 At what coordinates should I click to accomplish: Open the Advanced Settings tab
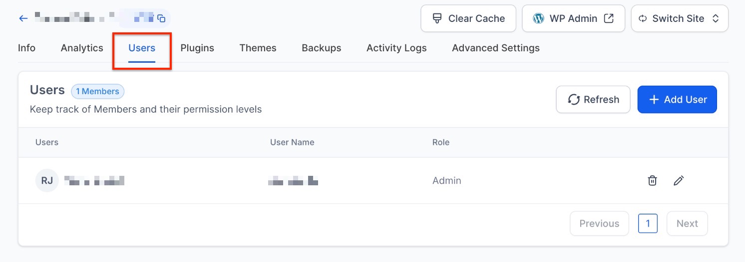click(x=495, y=48)
